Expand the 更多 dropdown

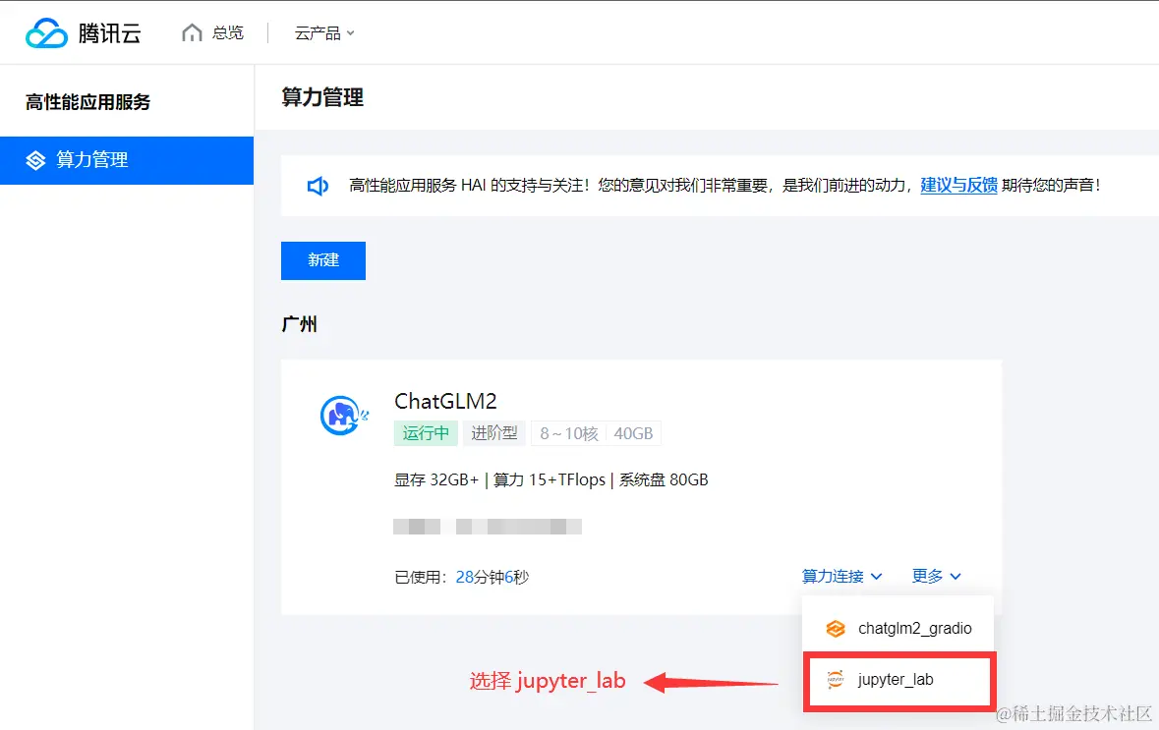(x=937, y=577)
